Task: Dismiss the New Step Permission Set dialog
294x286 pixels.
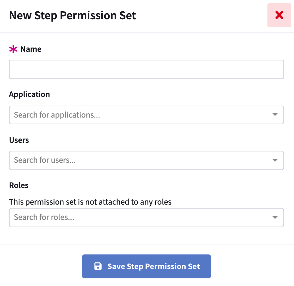Action: pos(279,15)
